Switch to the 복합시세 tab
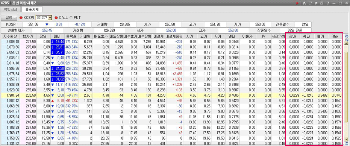350x146 pixels. click(x=10, y=9)
